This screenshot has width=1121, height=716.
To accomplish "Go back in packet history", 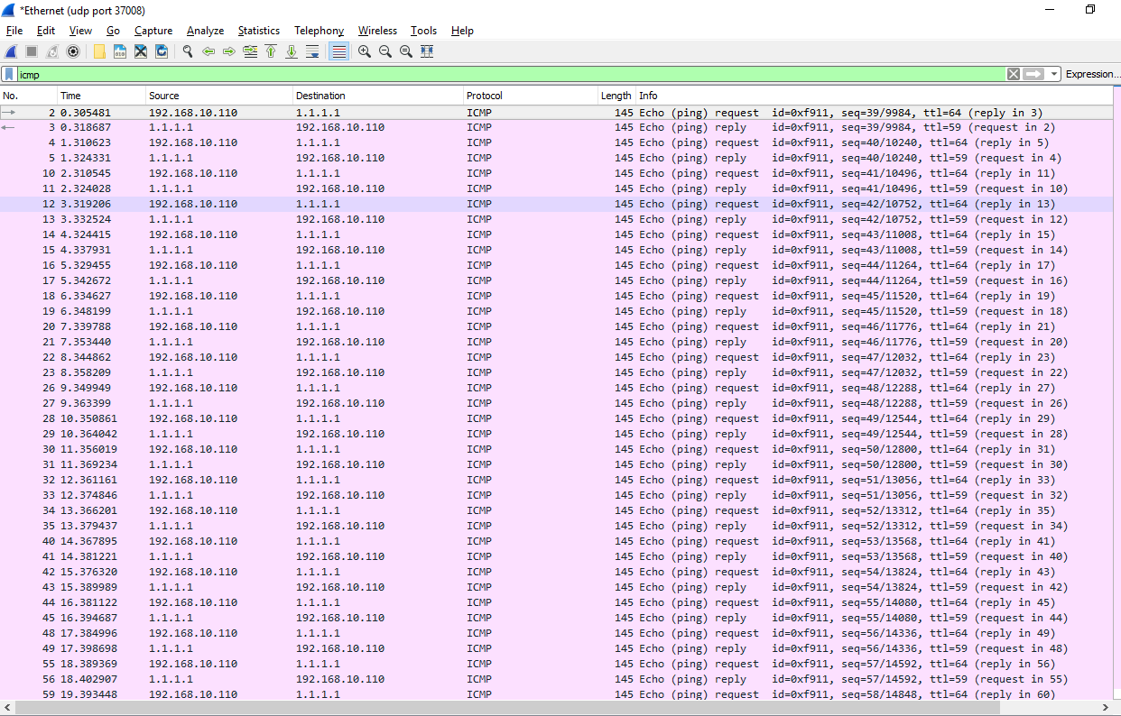I will 208,51.
